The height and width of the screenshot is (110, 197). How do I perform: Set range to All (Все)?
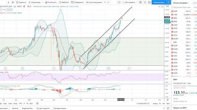31,104
